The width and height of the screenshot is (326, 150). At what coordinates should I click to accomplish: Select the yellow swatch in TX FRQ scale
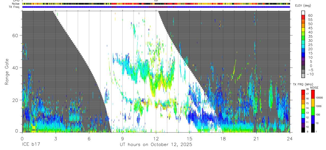point(303,106)
